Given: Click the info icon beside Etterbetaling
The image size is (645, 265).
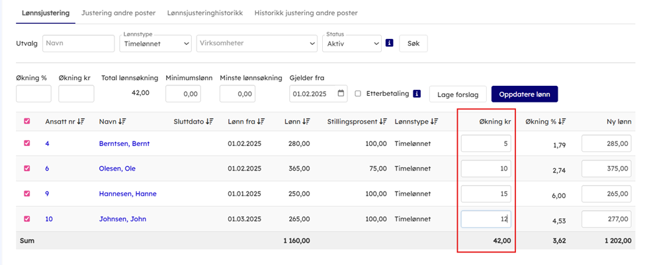Looking at the screenshot, I should (417, 94).
